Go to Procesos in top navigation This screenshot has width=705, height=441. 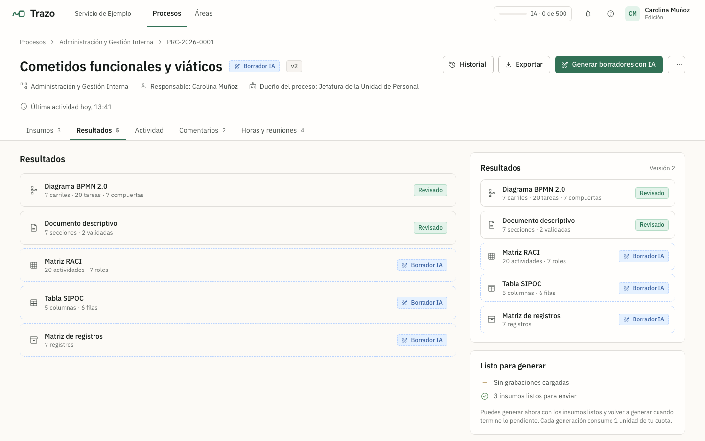click(x=167, y=14)
